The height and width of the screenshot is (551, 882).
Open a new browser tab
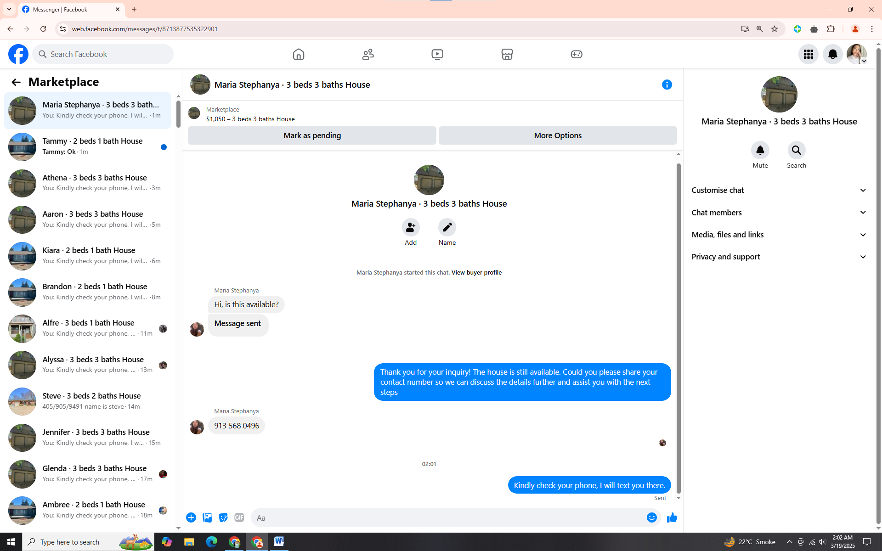134,9
